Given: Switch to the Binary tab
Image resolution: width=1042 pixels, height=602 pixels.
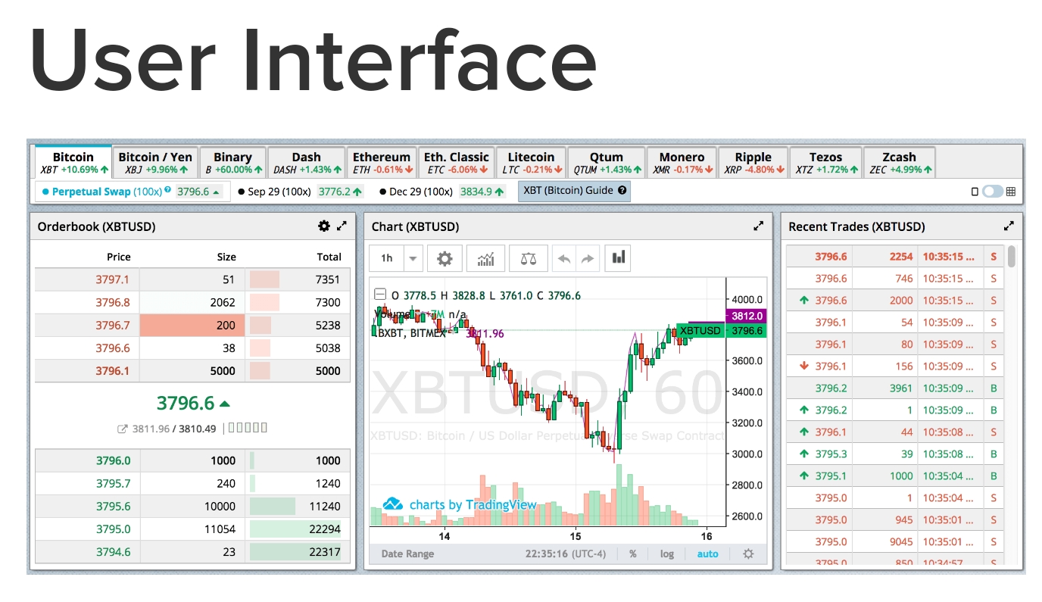Looking at the screenshot, I should pyautogui.click(x=232, y=163).
